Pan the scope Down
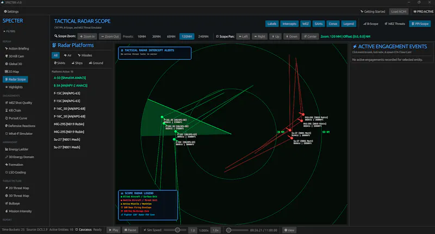 [x=291, y=36]
